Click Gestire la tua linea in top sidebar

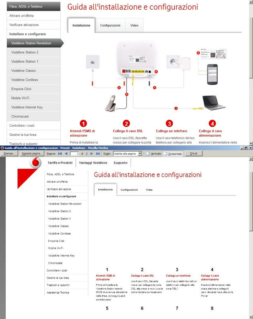pos(34,135)
